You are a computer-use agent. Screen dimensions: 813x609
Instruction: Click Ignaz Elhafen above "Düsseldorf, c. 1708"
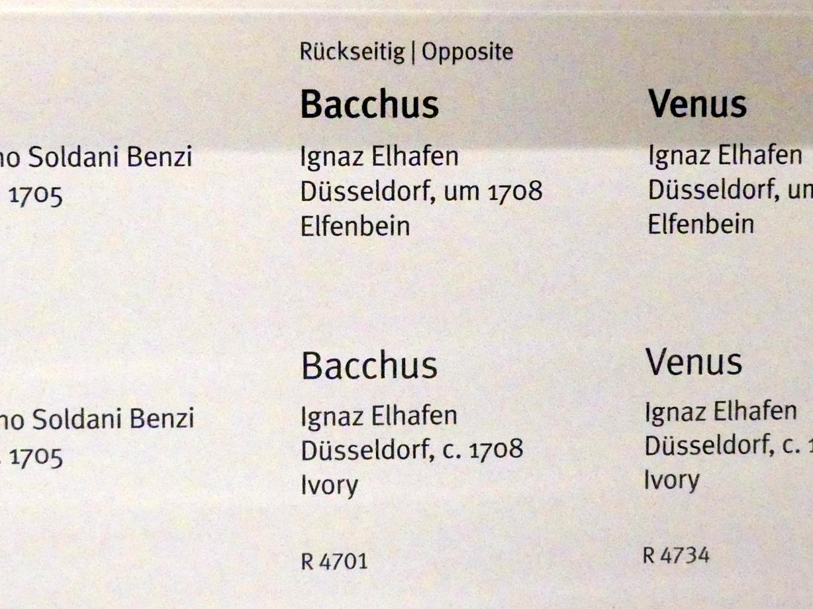click(x=379, y=416)
